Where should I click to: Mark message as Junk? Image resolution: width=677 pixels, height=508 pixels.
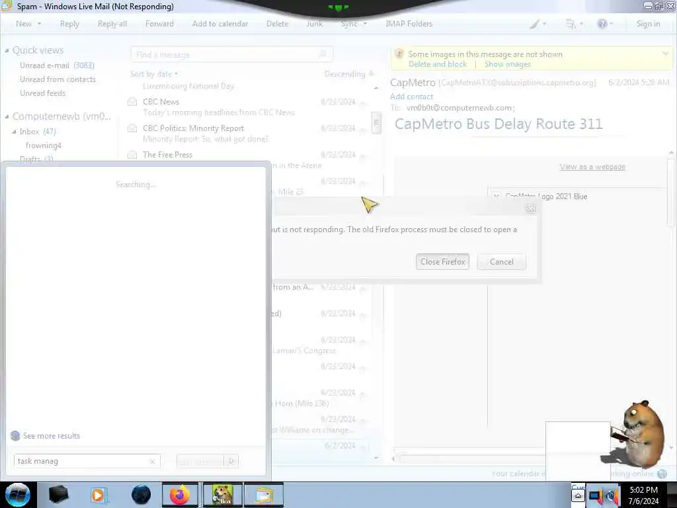(x=314, y=24)
